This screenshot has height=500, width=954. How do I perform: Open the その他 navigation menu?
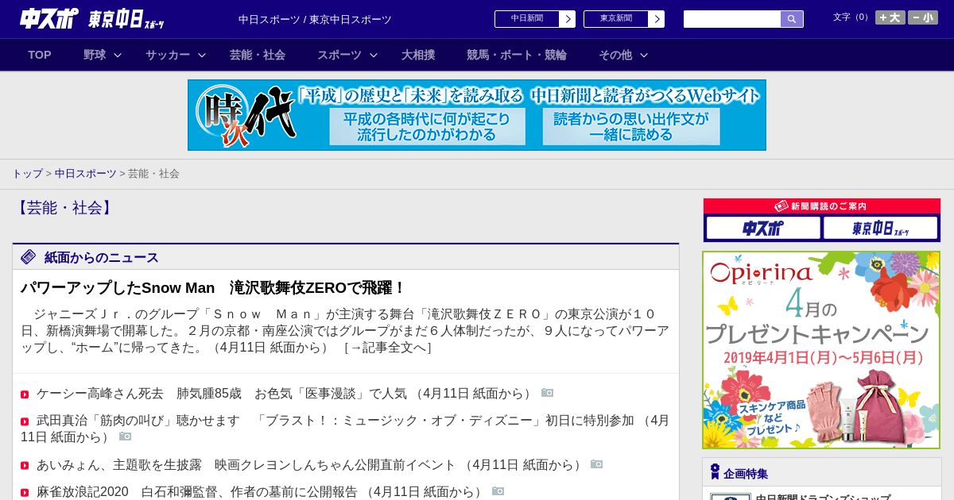click(x=615, y=55)
